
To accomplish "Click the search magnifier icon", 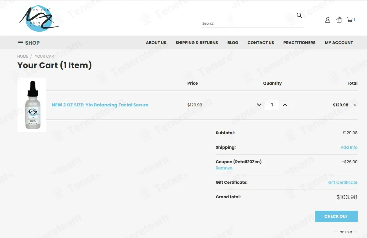I will click(299, 15).
